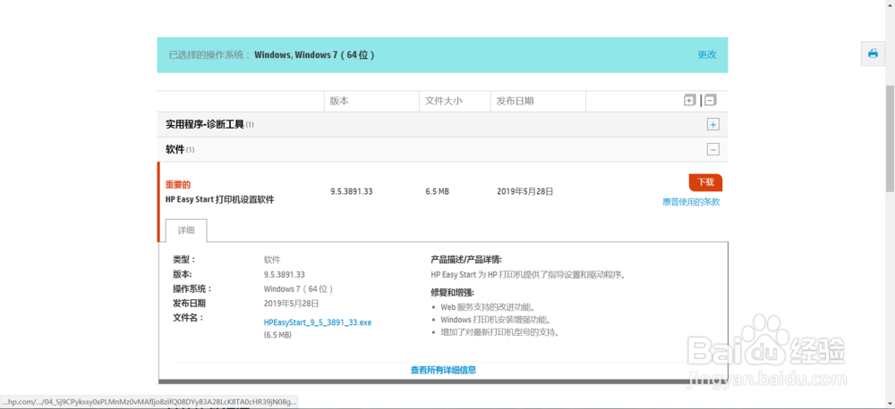Click the 产品描述/产品详情 heading
895x409 pixels.
click(x=466, y=260)
